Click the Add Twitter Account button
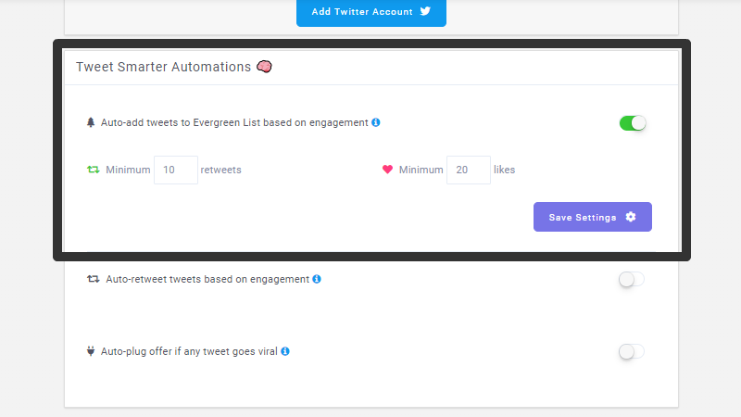 [x=371, y=12]
